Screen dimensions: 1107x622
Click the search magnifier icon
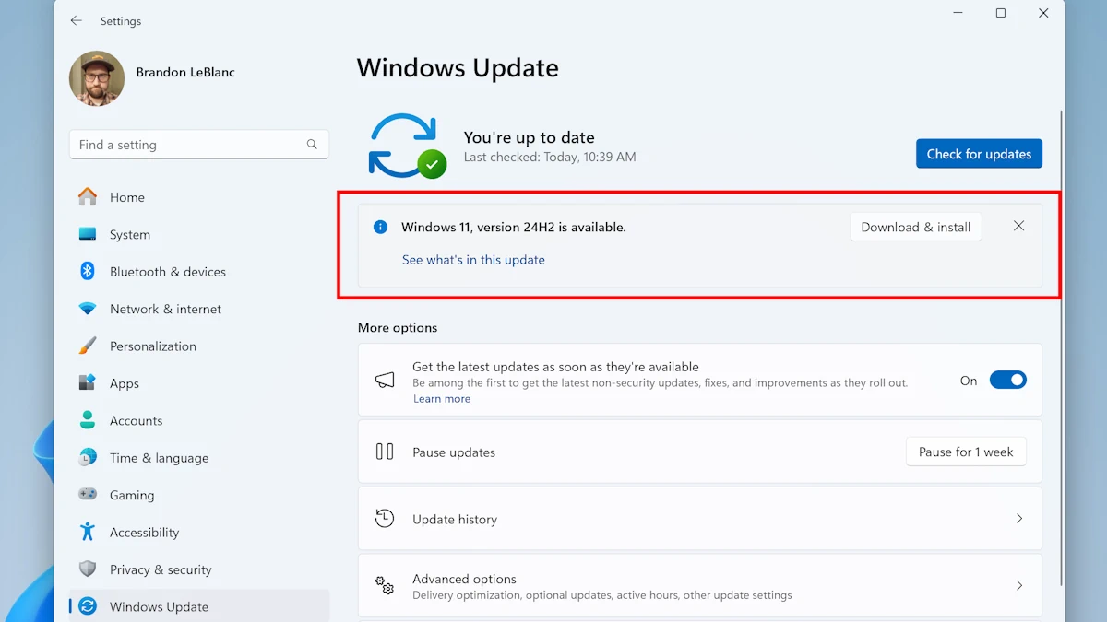click(x=312, y=145)
